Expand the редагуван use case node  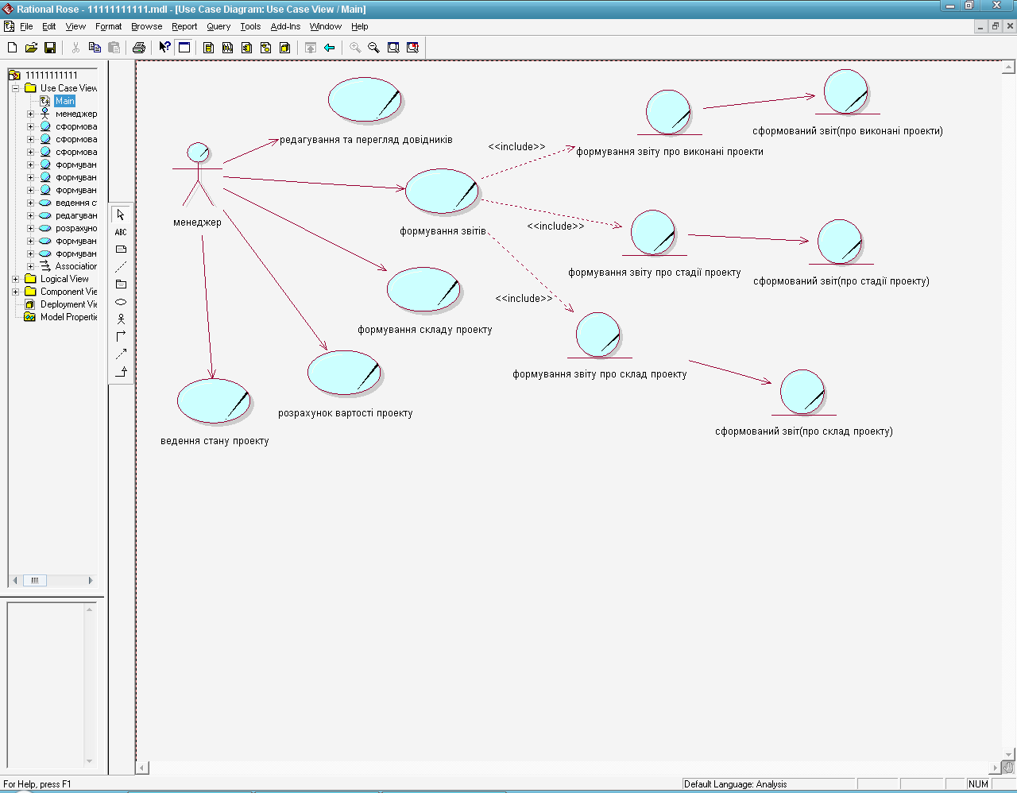point(31,215)
